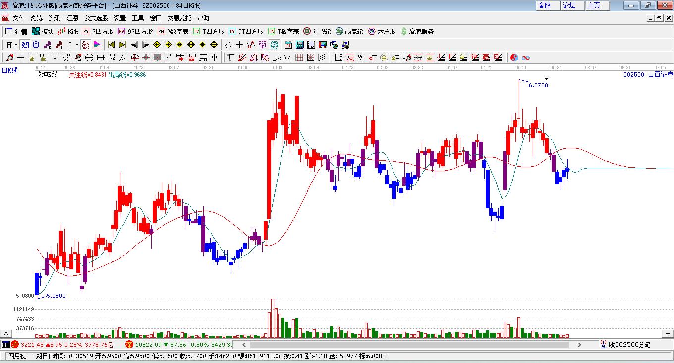Open the 六角形 hexagon tool
This screenshot has width=674, height=363.
[382, 31]
